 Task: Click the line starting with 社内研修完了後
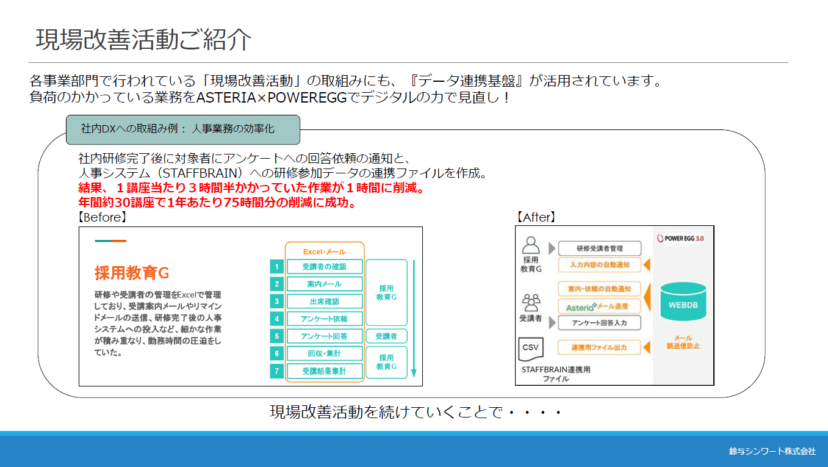(x=247, y=160)
